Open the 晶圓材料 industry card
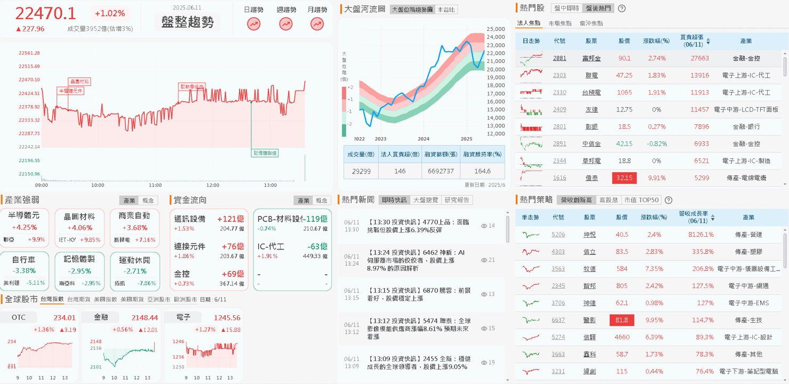Screen dimensions: 789x384 tap(79, 227)
